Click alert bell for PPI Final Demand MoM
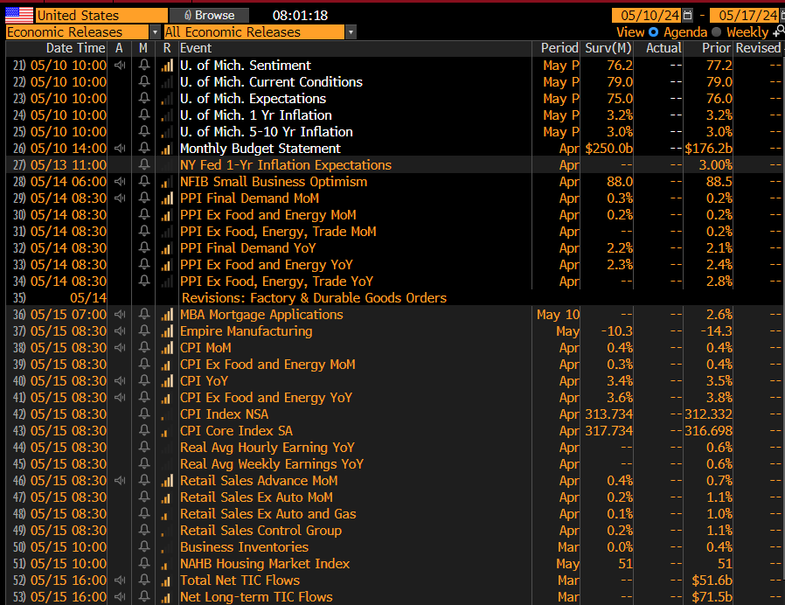Viewport: 785px width, 605px height. 144,198
